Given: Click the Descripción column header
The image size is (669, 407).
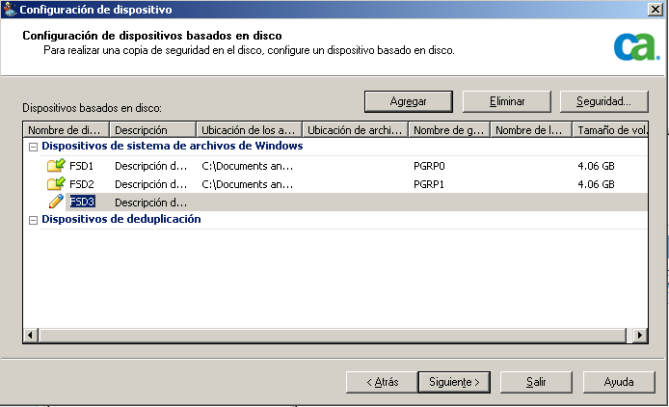Looking at the screenshot, I should click(x=152, y=130).
